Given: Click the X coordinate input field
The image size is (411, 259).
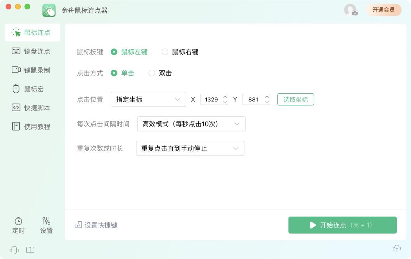Looking at the screenshot, I should coord(211,100).
